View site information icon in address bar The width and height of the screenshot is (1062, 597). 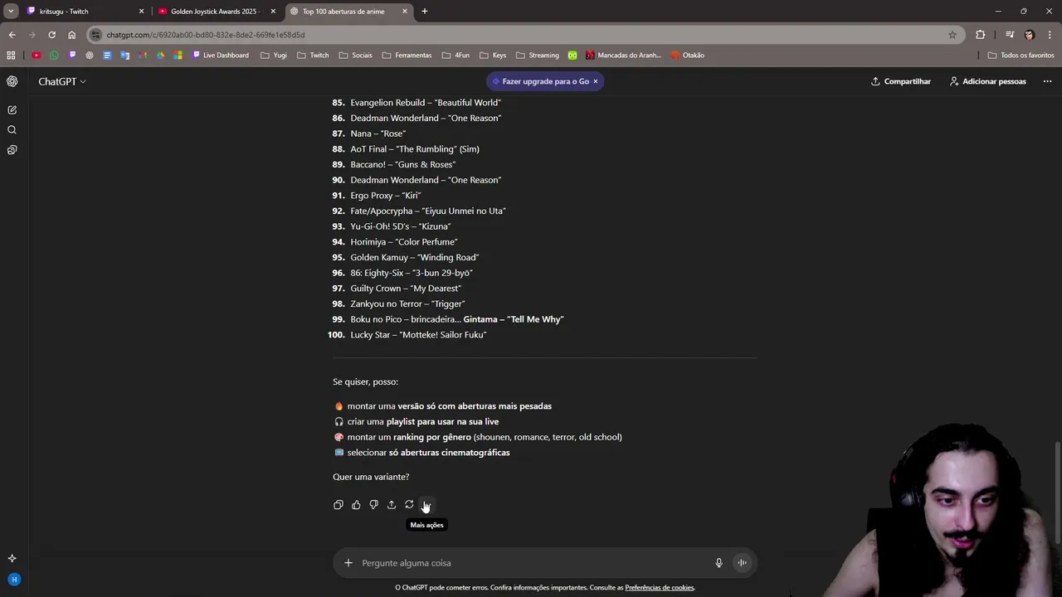96,35
